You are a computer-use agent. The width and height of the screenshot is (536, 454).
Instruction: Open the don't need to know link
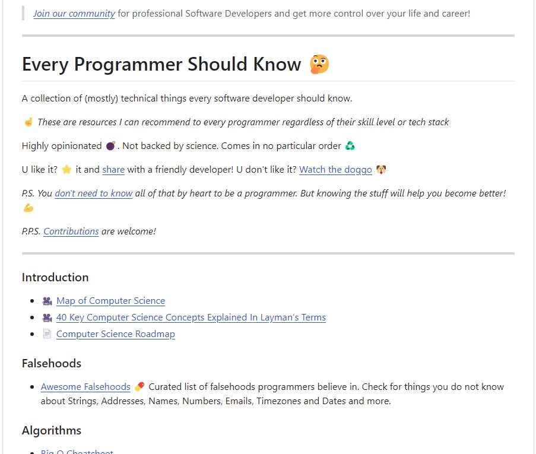[94, 193]
